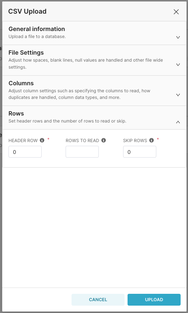Click the Skip Rows info icon

coord(152,140)
